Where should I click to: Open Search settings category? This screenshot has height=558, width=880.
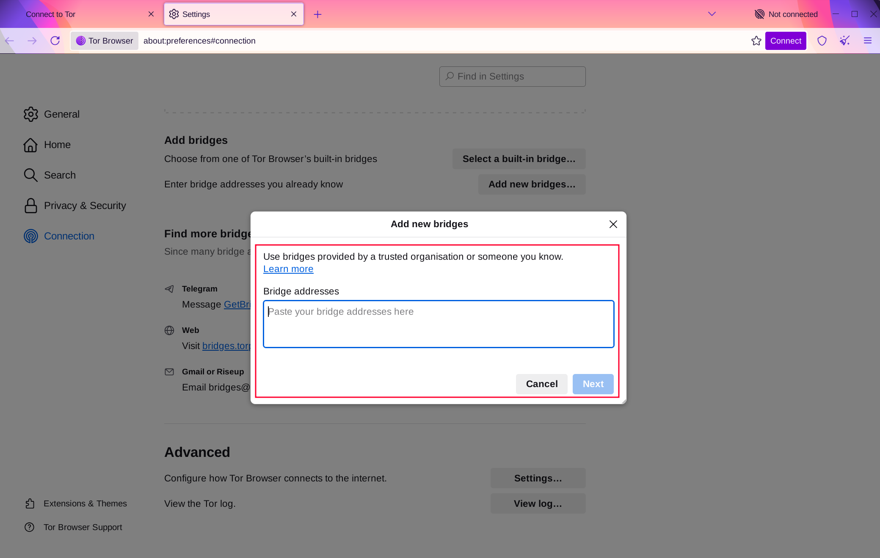(50, 175)
